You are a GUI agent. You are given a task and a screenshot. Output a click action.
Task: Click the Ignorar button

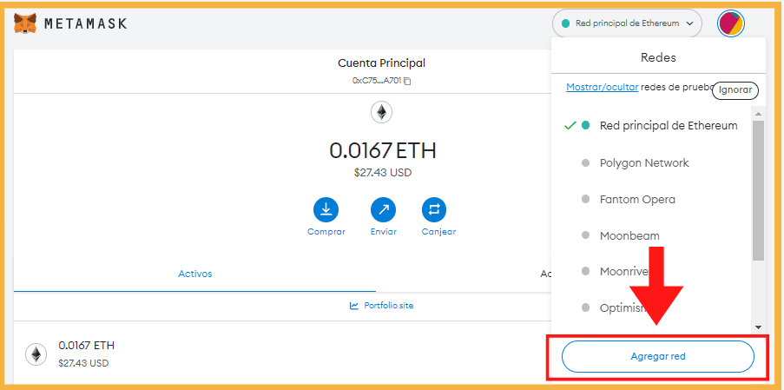(x=735, y=90)
